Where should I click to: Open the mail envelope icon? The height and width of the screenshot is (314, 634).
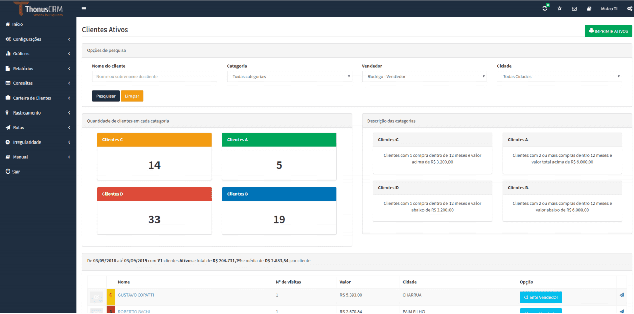tap(574, 9)
